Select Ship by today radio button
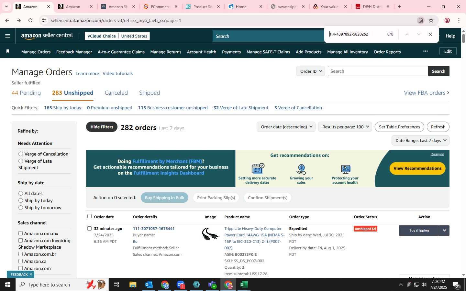The height and width of the screenshot is (291, 466). pyautogui.click(x=21, y=200)
